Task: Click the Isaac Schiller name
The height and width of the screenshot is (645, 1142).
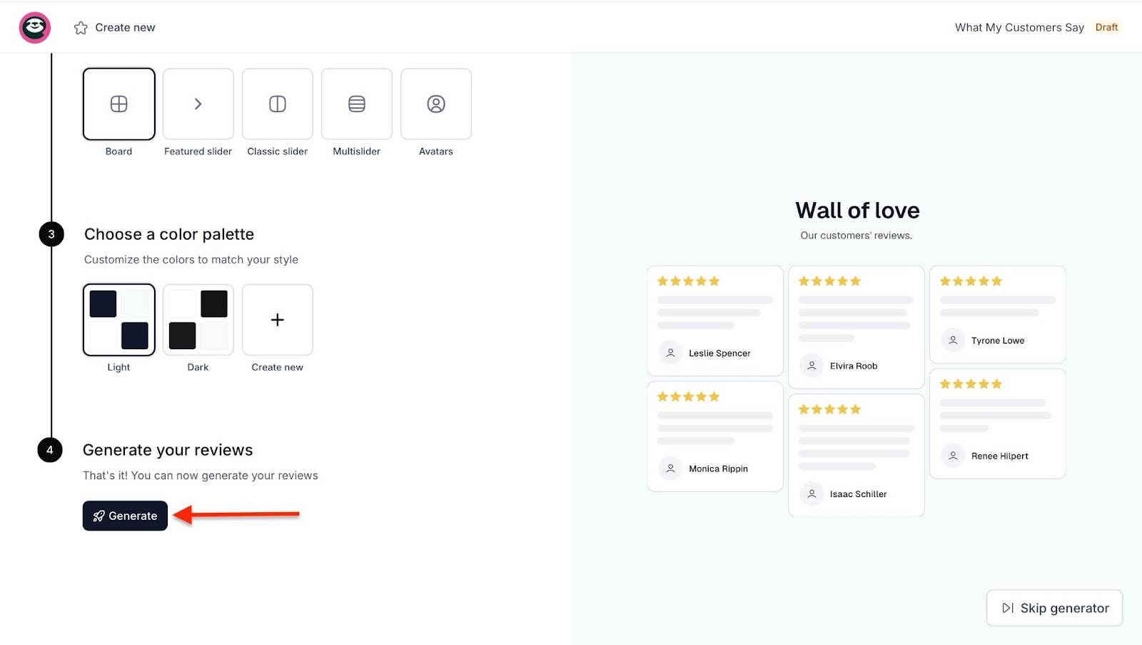Action: tap(858, 494)
